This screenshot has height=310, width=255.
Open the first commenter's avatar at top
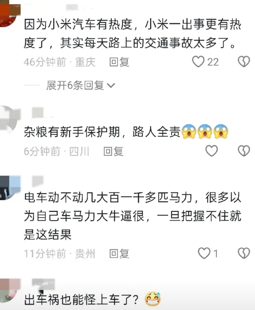click(x=9, y=13)
